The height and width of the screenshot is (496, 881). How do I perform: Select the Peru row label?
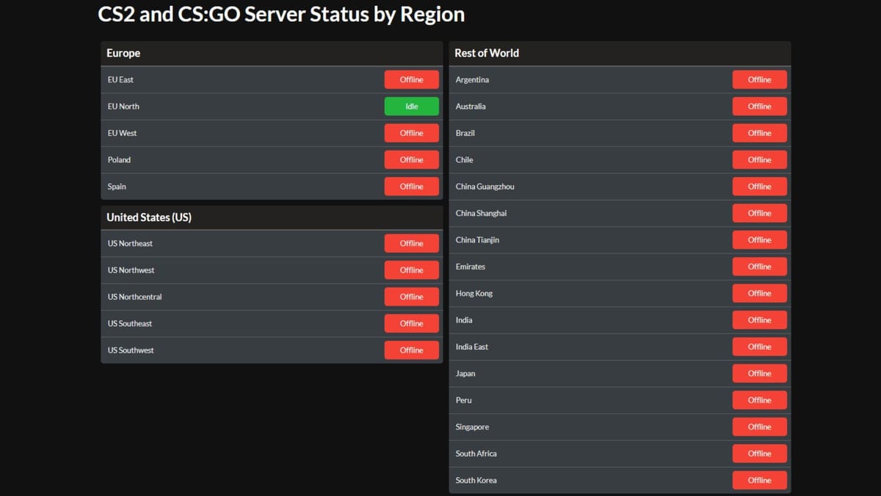click(x=463, y=400)
